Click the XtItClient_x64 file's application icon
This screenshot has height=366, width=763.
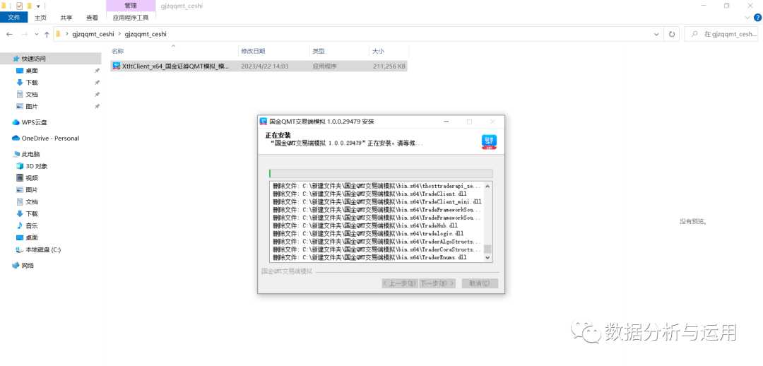[x=117, y=66]
